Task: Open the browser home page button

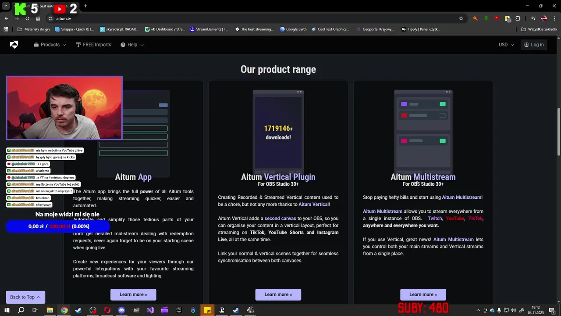Action: pyautogui.click(x=38, y=18)
